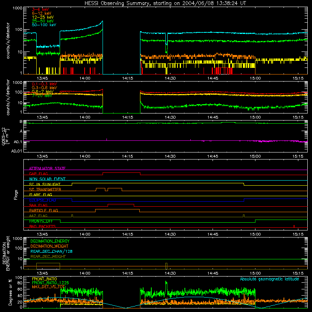
Task: Select the BAD_PACKETS flag label
Action: pyautogui.click(x=43, y=226)
